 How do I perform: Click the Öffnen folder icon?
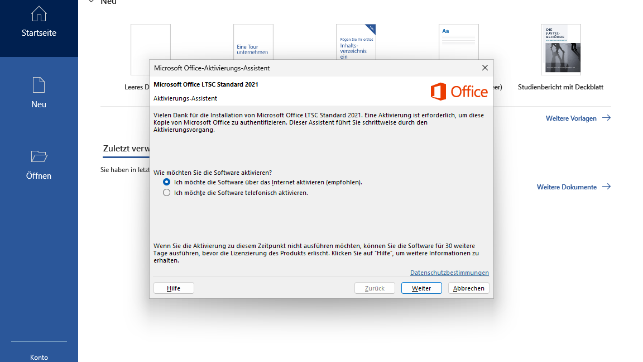[39, 156]
